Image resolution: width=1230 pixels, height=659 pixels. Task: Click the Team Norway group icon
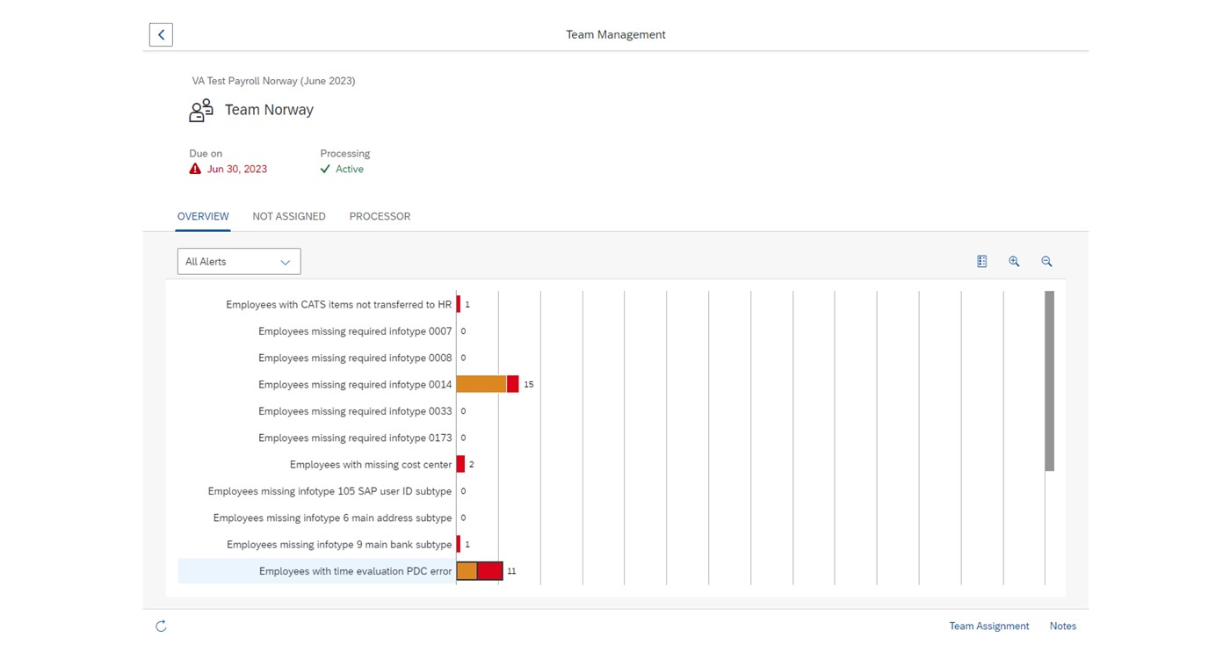pos(201,111)
